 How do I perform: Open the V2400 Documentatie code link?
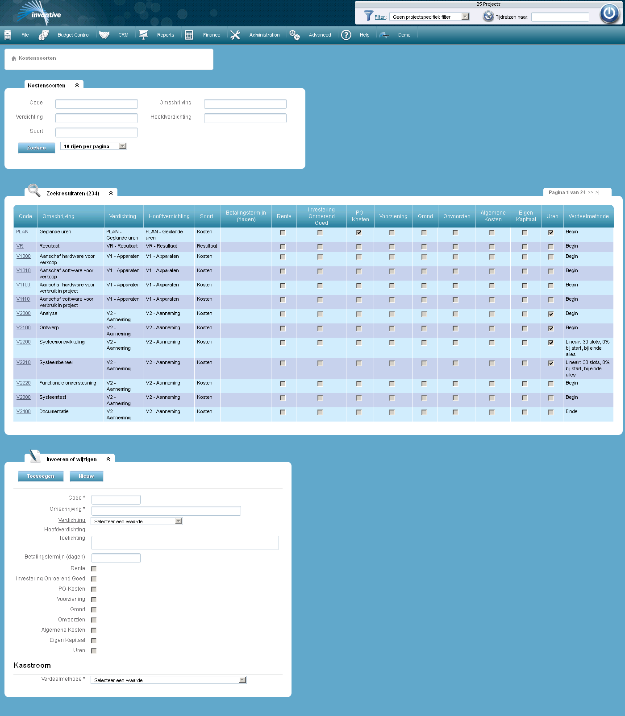pos(24,412)
